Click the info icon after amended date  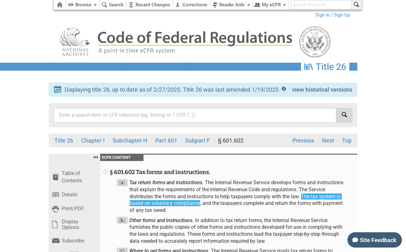284,89
